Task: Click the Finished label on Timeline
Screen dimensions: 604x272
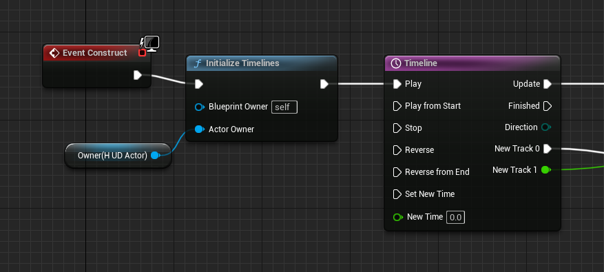Action: (x=524, y=106)
